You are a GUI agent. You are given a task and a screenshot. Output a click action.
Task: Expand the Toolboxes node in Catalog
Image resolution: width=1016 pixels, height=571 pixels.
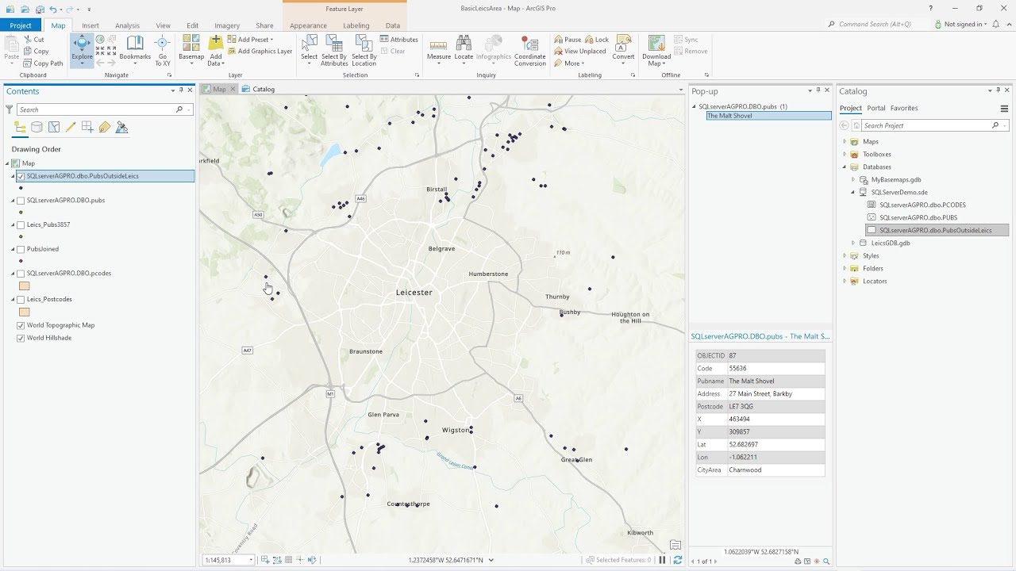click(845, 154)
